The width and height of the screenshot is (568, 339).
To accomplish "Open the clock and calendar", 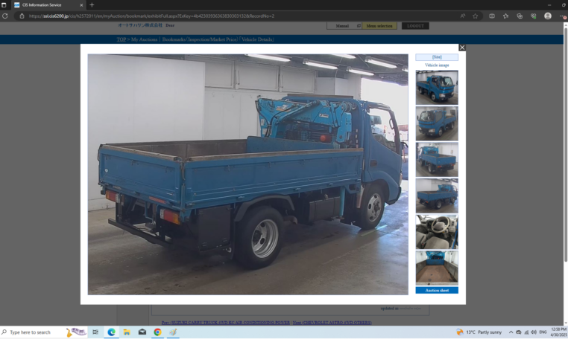I will [558, 332].
